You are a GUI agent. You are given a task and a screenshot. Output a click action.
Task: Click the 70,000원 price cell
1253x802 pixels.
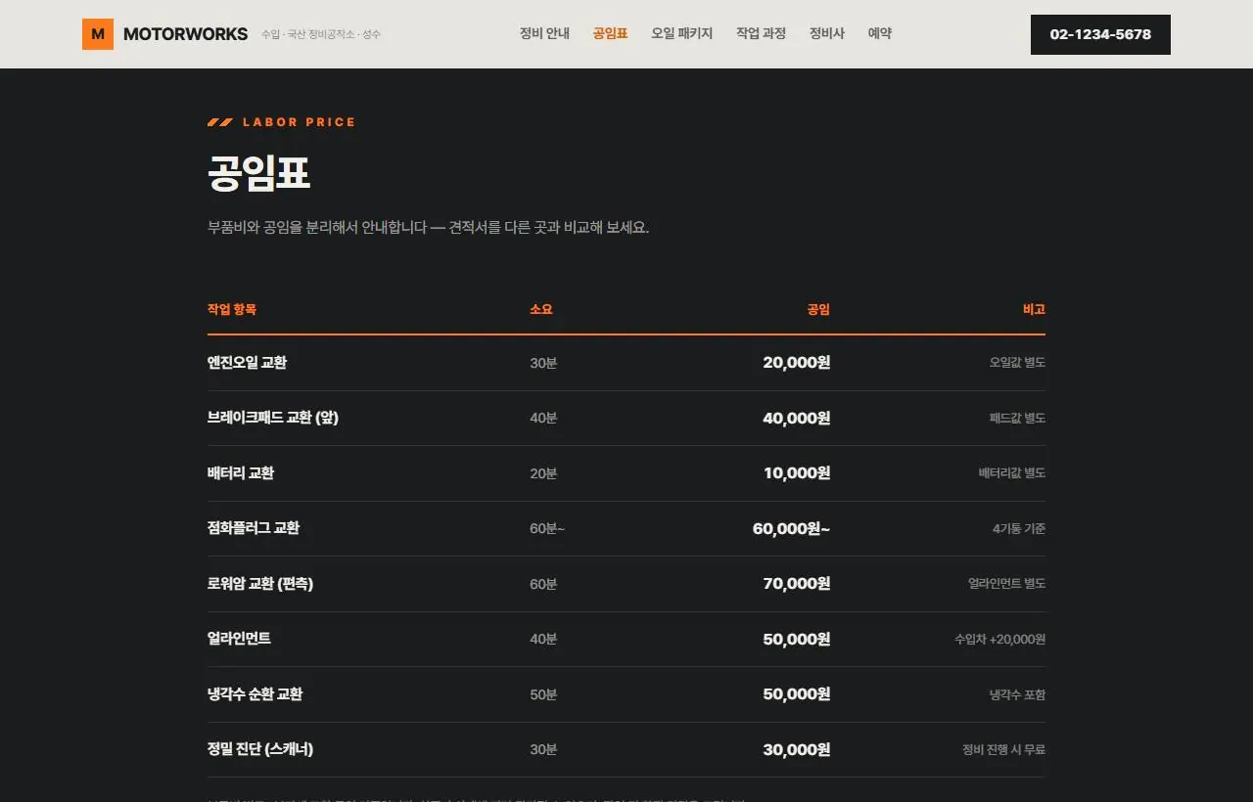[x=797, y=584]
